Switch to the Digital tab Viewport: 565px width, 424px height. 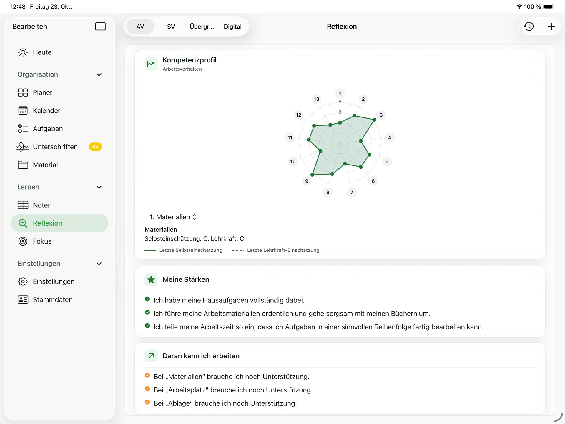232,26
